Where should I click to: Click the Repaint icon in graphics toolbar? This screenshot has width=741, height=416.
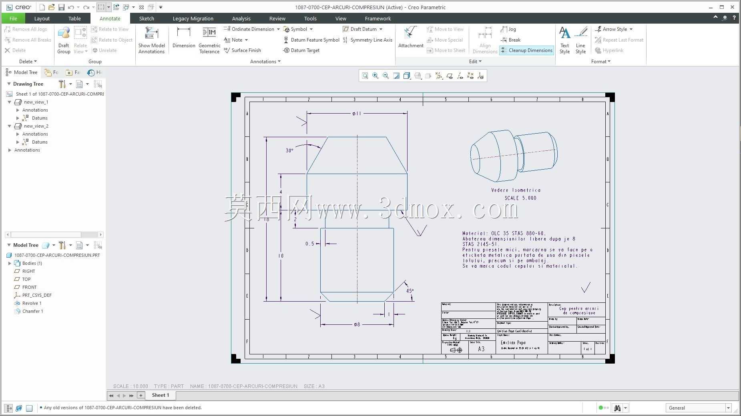click(396, 76)
